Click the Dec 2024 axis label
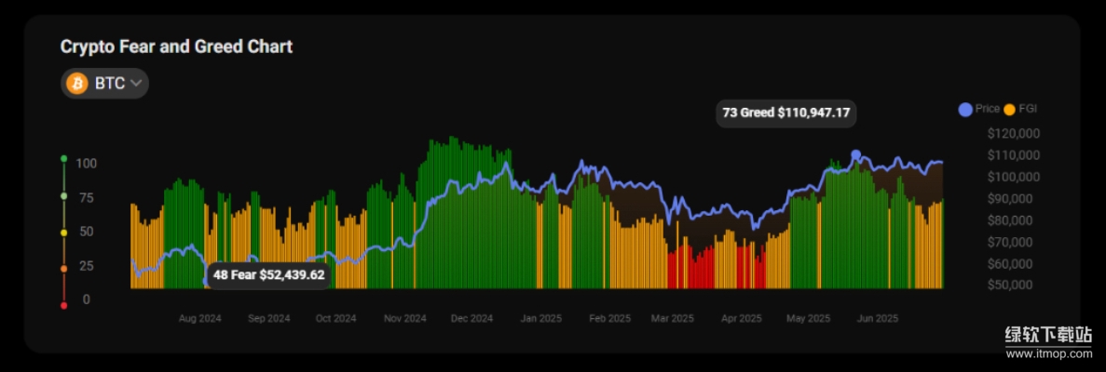This screenshot has width=1106, height=372. [471, 318]
